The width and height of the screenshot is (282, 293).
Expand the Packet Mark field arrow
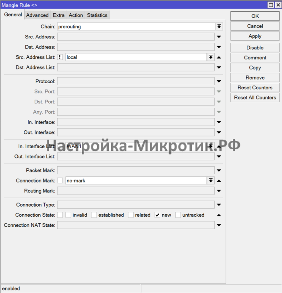point(219,171)
